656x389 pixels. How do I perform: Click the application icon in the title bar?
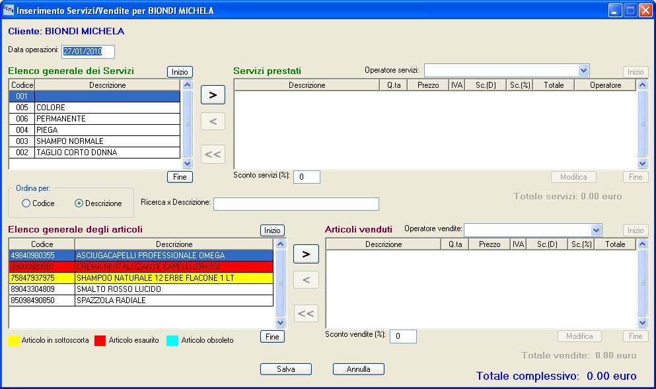(x=8, y=10)
